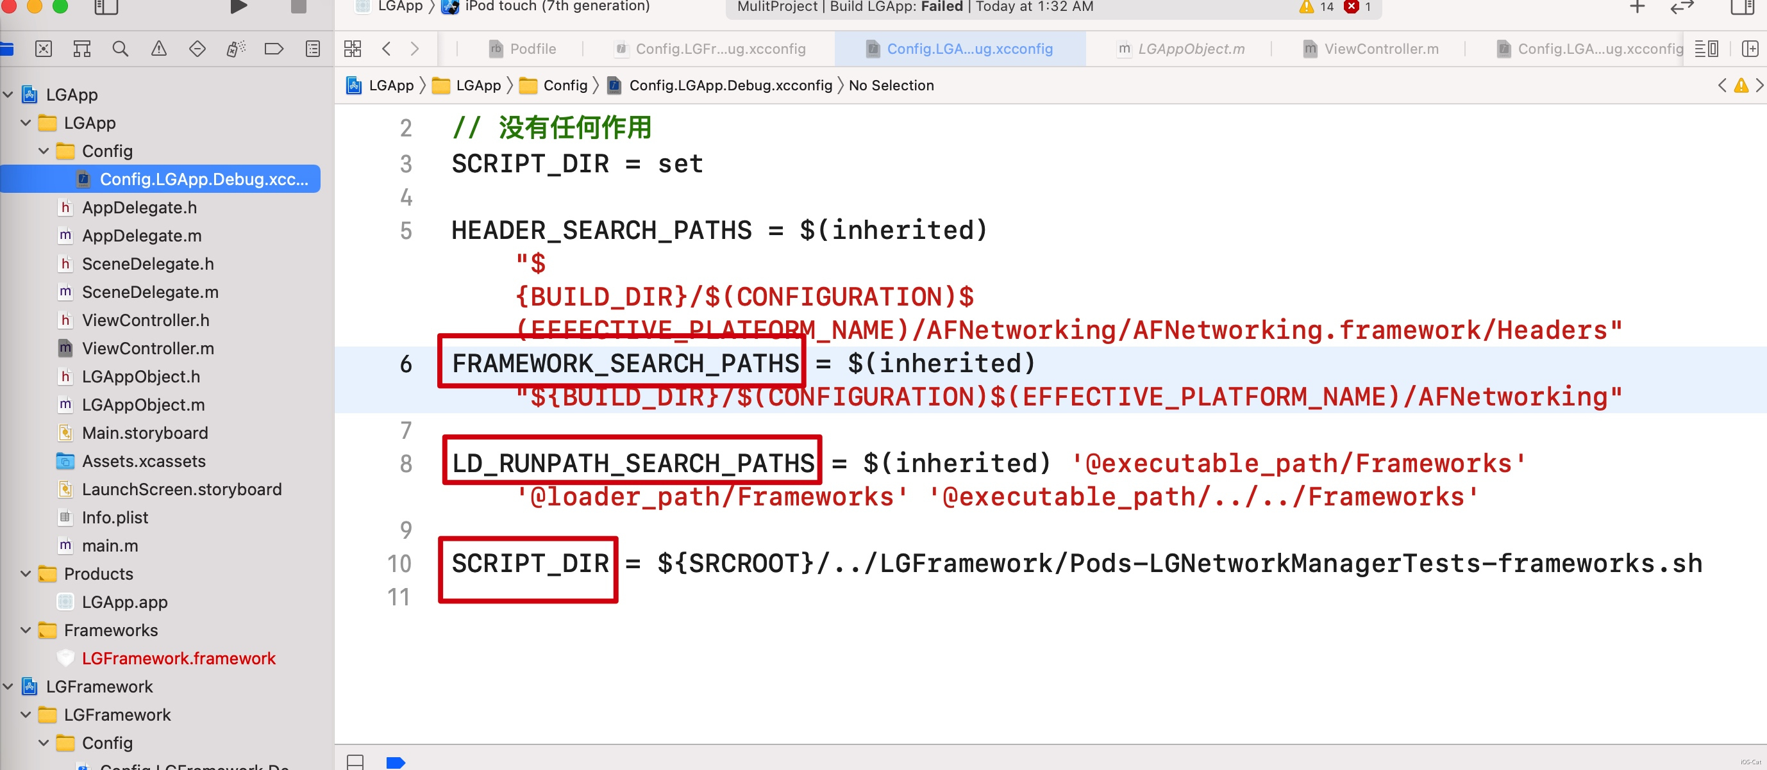Open the issue navigator icon
This screenshot has height=770, width=1767.
click(x=158, y=54)
